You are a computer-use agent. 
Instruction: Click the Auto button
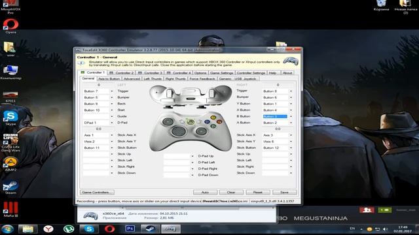[205, 192]
